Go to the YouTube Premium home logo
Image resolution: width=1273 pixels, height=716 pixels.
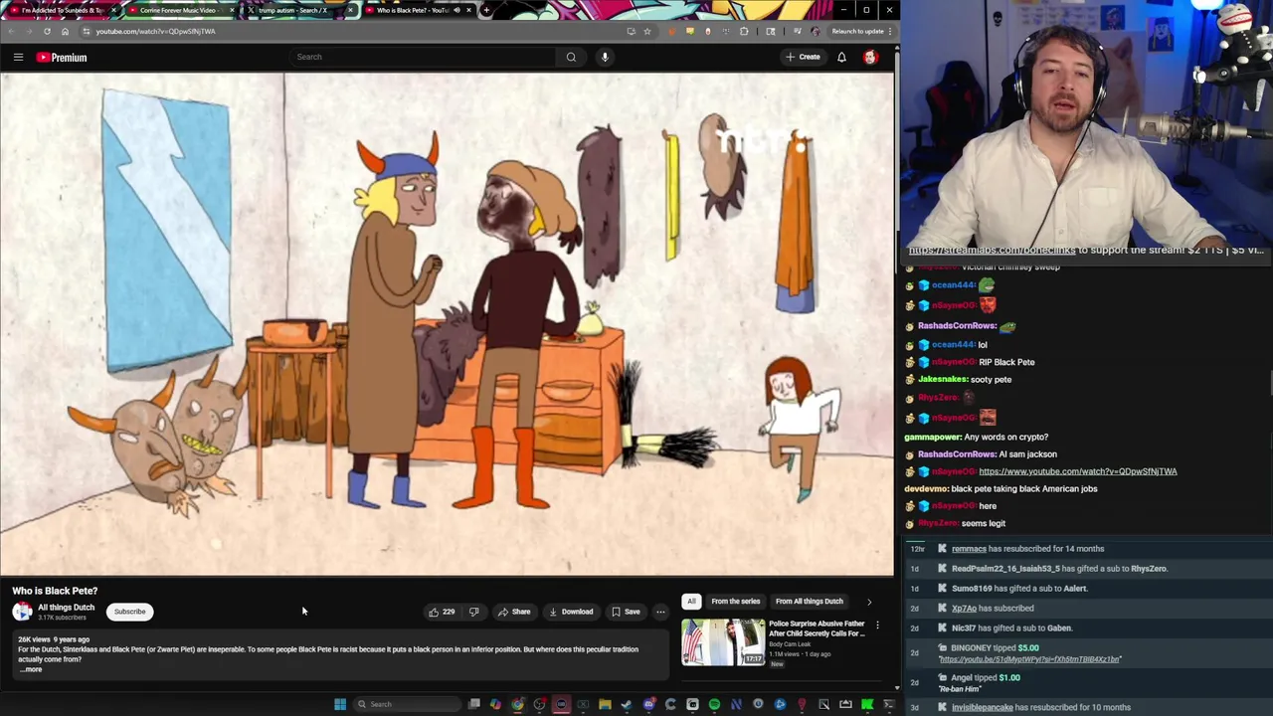pyautogui.click(x=62, y=57)
